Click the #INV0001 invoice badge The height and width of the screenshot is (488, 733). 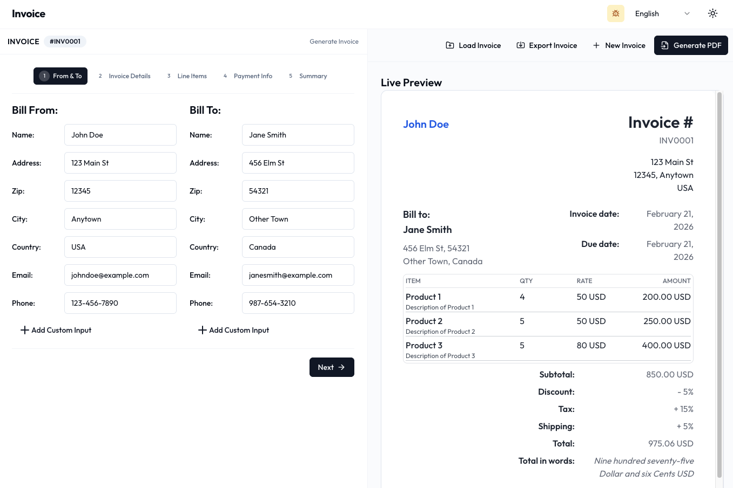point(65,42)
